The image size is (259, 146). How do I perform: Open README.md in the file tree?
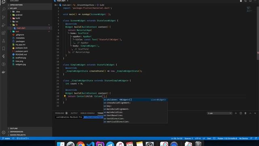[x=30, y=54]
